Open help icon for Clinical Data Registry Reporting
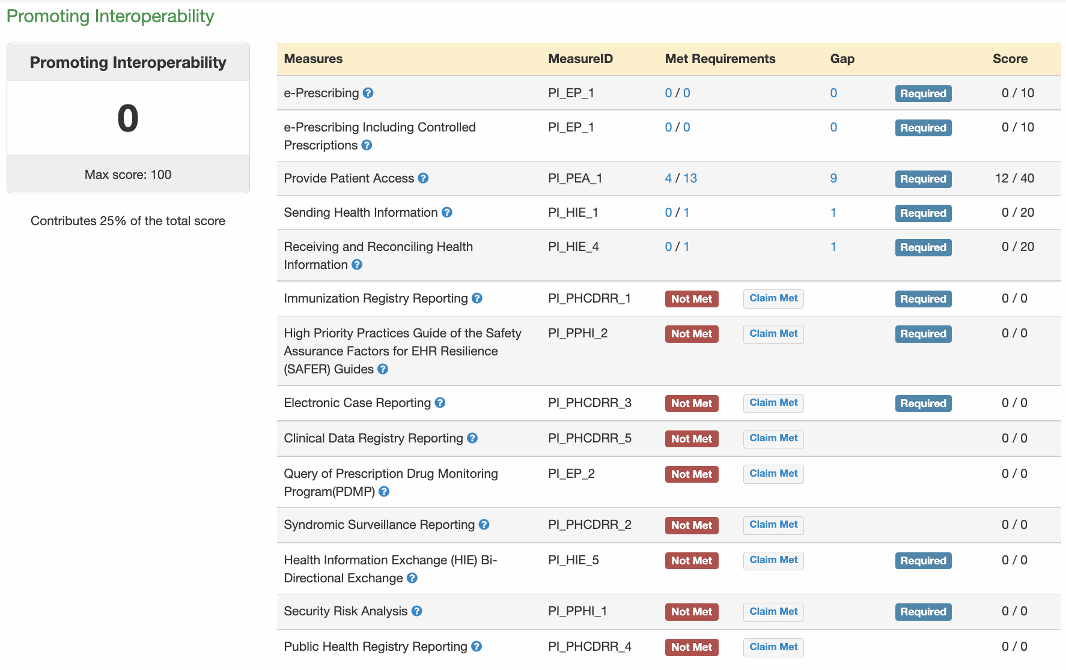1066x670 pixels. click(472, 438)
